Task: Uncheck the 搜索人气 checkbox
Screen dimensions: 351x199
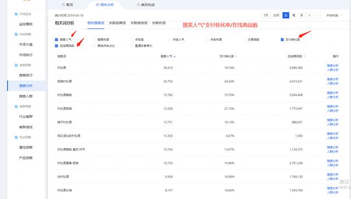Action: (56, 40)
